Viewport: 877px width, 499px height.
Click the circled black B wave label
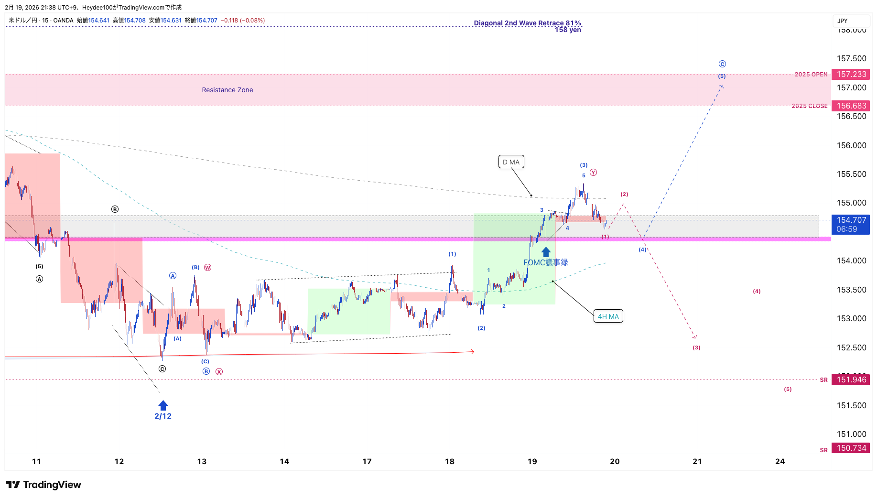tap(115, 209)
